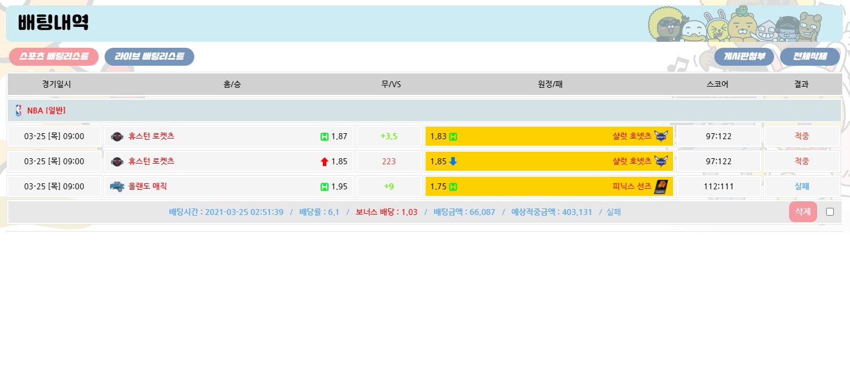Image resolution: width=850 pixels, height=387 pixels.
Task: Click the Hornets logo in the 223 row
Action: pyautogui.click(x=661, y=161)
